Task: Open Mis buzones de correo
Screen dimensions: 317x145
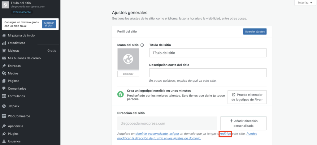Action: click(24, 58)
